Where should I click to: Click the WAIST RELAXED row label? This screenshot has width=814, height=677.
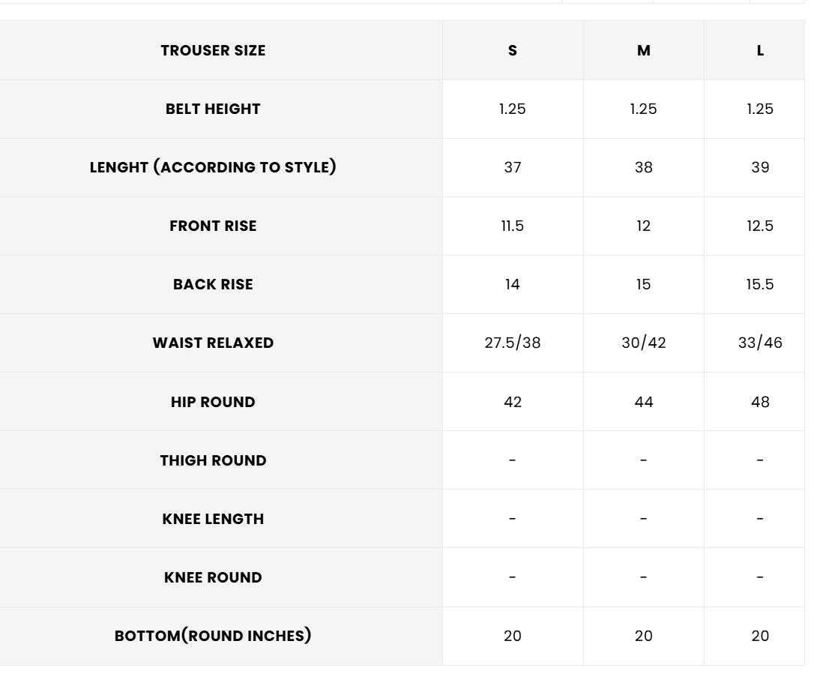click(213, 343)
